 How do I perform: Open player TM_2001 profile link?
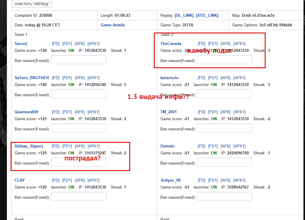click(x=168, y=112)
